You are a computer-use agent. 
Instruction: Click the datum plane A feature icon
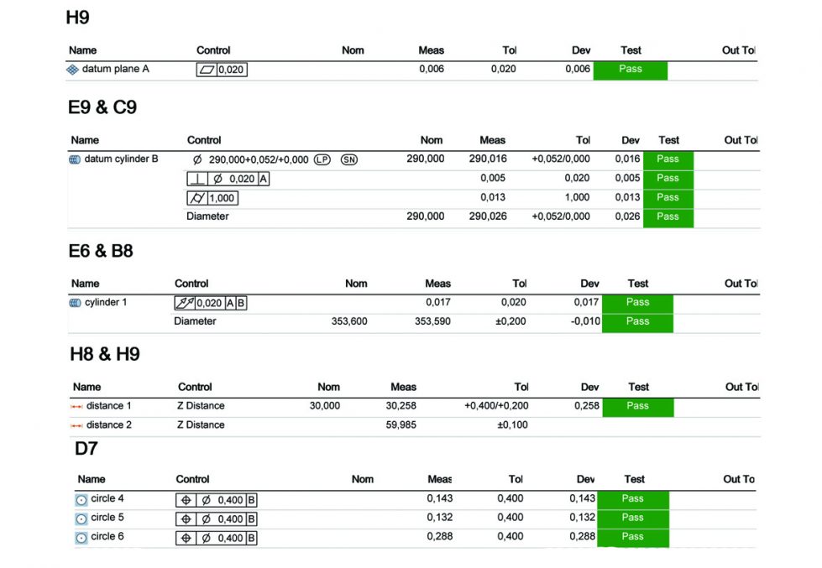click(x=72, y=70)
